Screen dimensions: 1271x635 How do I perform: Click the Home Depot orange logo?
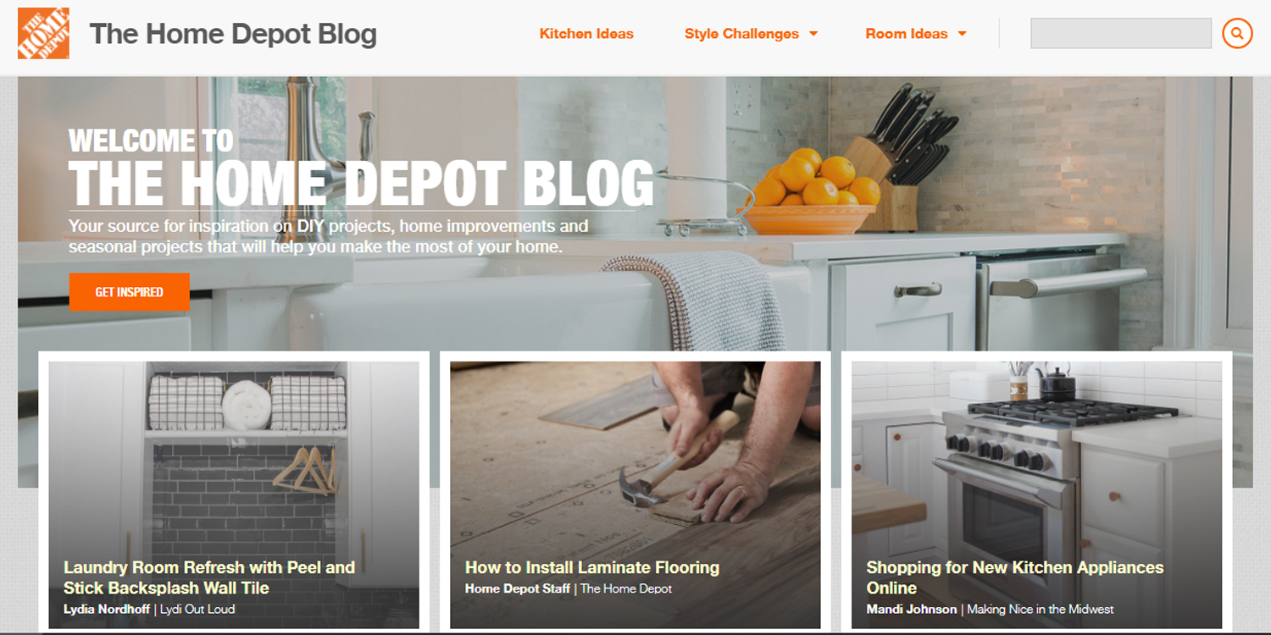point(43,34)
